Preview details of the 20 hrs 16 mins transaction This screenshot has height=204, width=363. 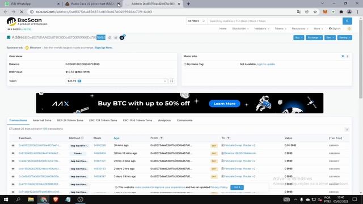coord(13,154)
